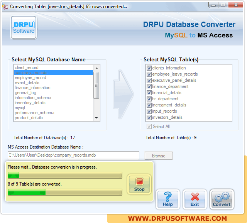Minimize the converter window
The width and height of the screenshot is (247, 223).
(x=213, y=5)
